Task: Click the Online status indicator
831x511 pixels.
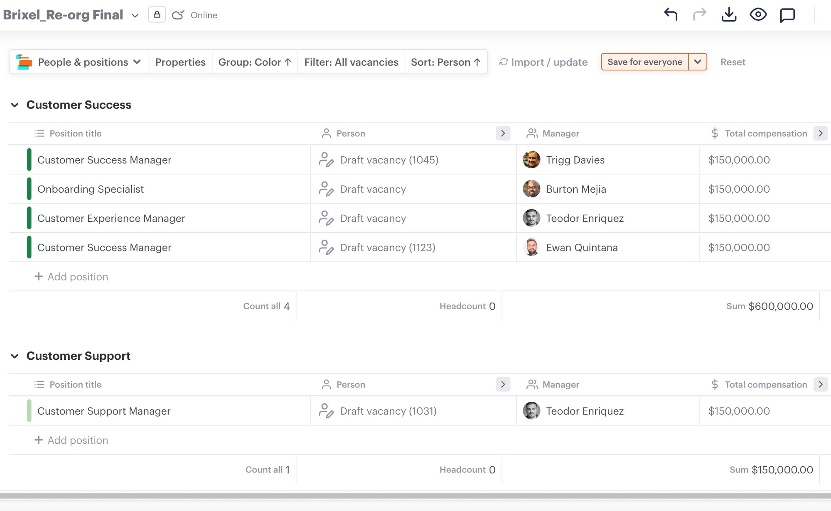Action: [x=194, y=15]
